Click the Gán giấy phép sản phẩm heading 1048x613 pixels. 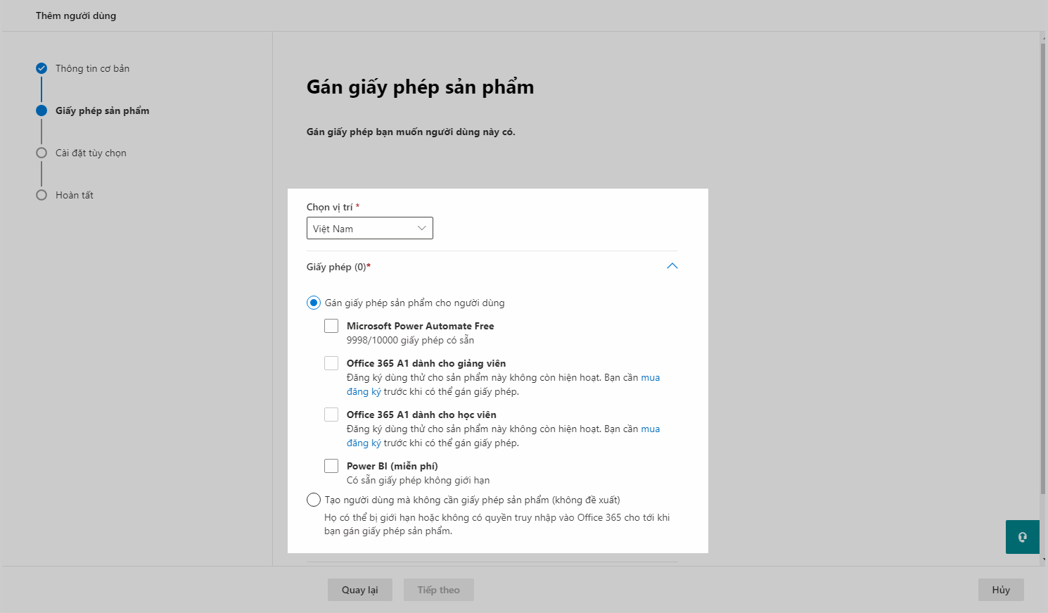click(420, 87)
